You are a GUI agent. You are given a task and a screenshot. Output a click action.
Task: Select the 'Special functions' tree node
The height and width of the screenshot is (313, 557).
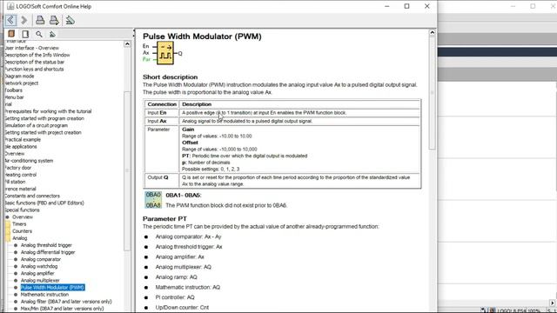click(x=22, y=210)
